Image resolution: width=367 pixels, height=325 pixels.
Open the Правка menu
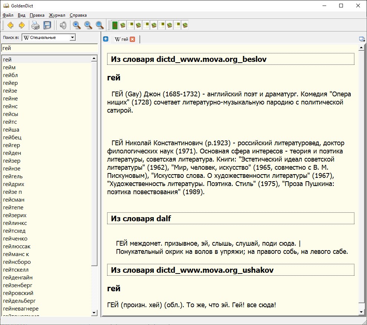tap(37, 15)
